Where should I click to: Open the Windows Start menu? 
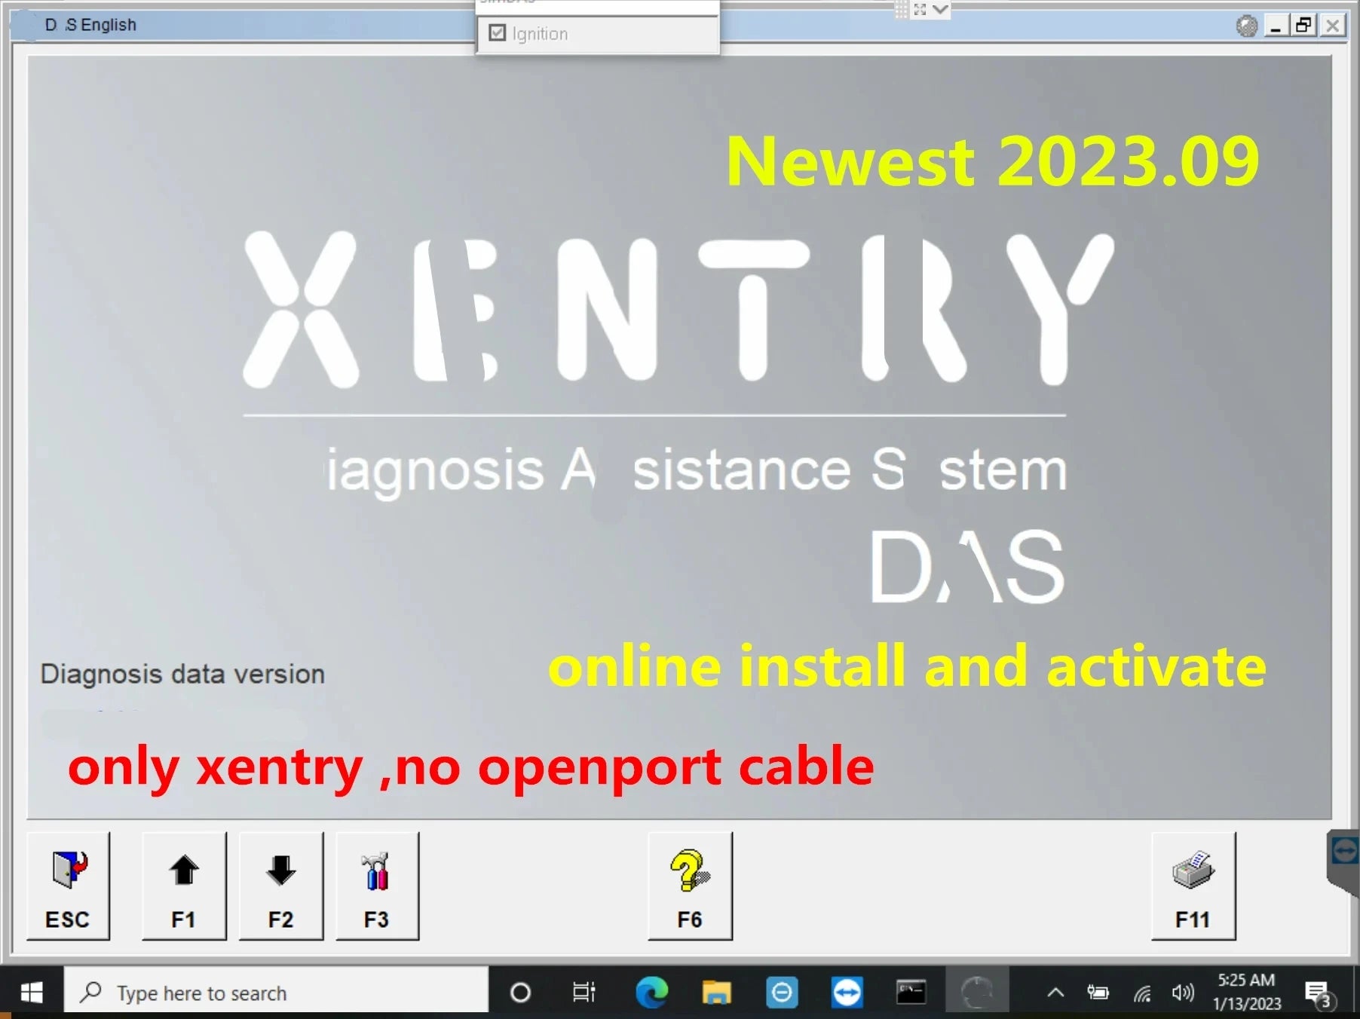click(31, 993)
